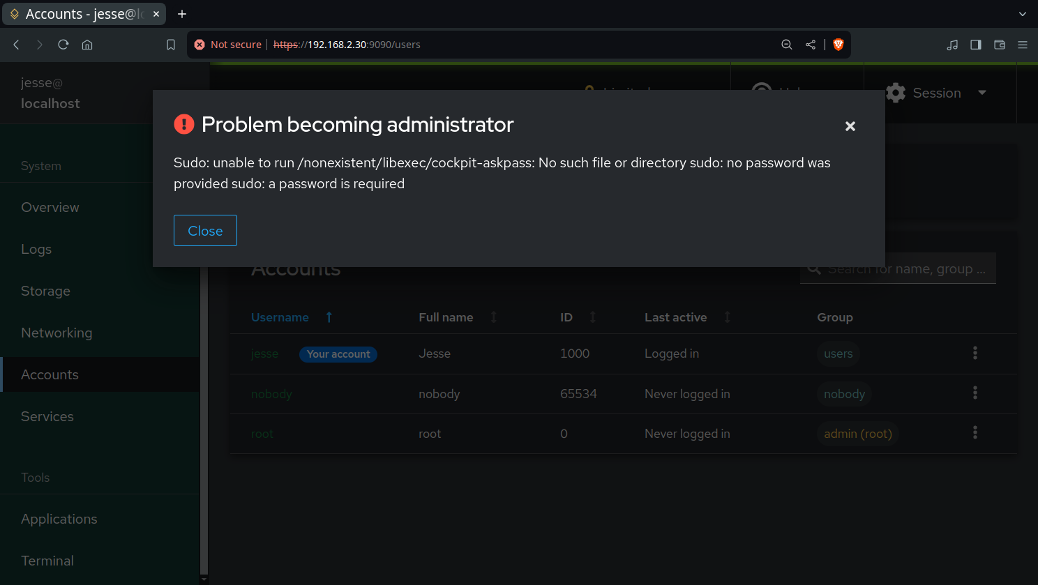Expand the tab list chevron

[x=1023, y=14]
